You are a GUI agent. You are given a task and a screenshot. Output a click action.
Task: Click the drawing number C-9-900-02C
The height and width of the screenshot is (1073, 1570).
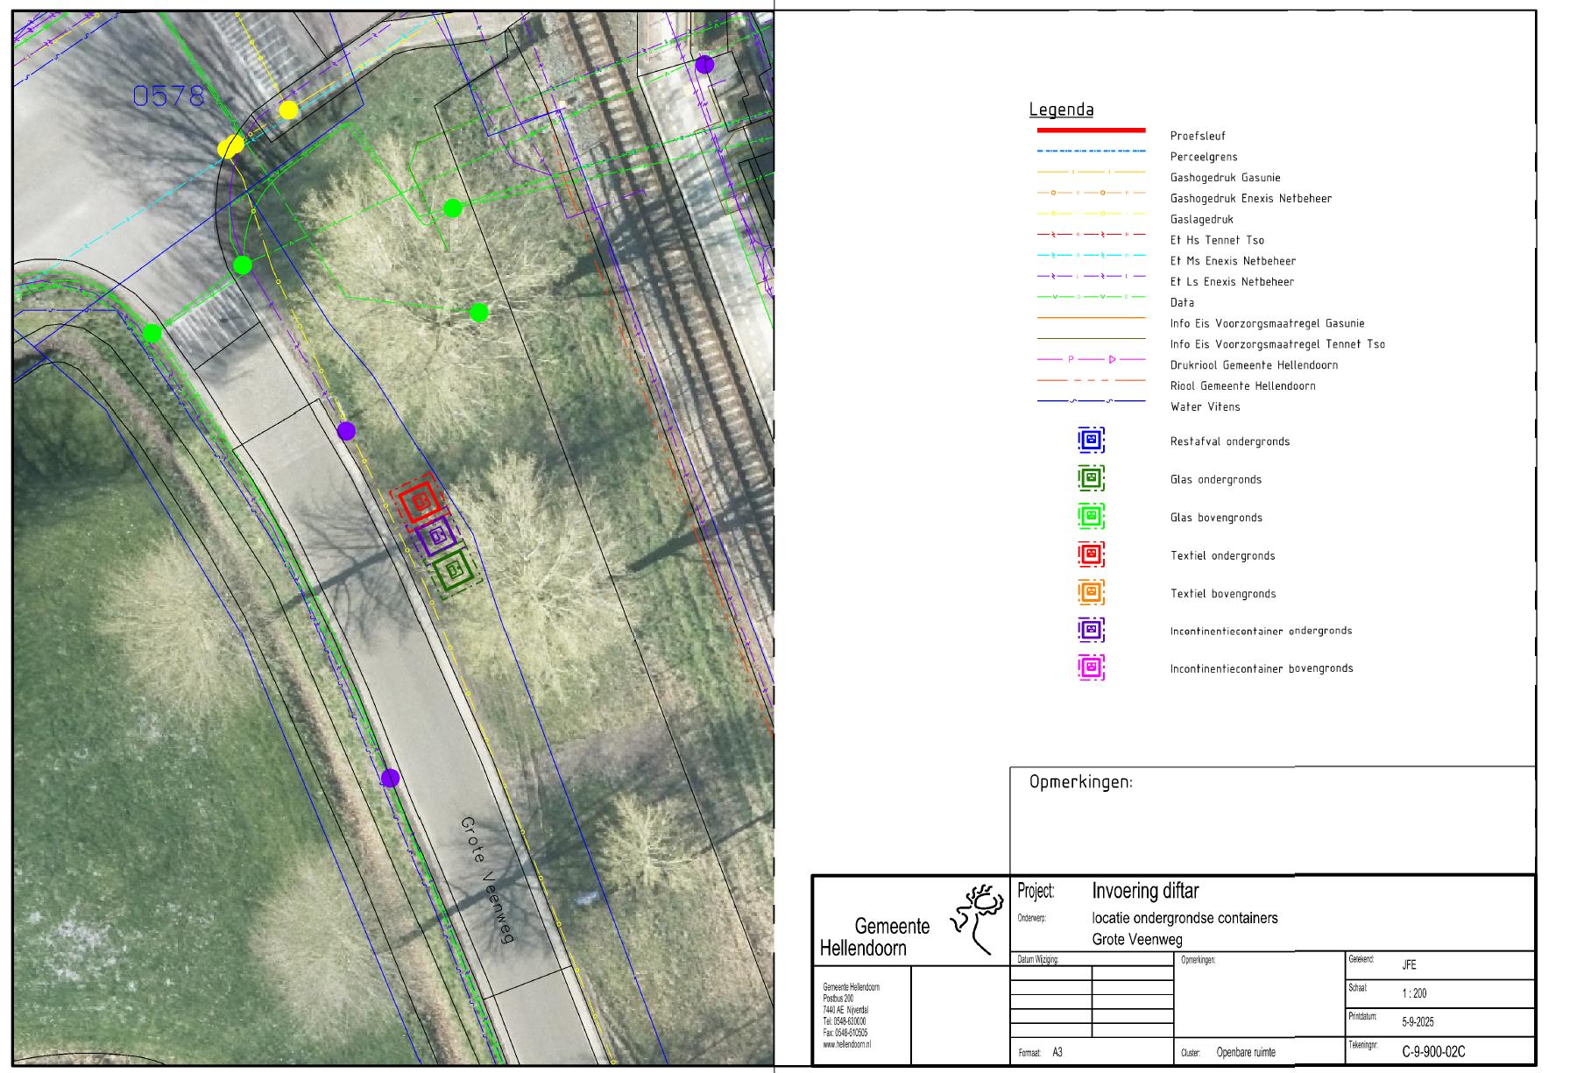point(1433,1052)
